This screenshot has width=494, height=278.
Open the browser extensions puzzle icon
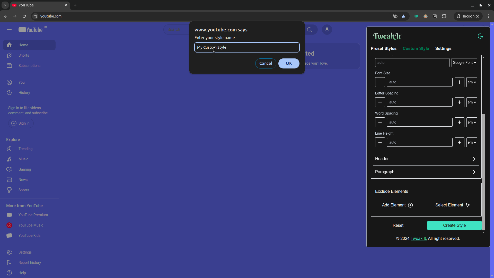[444, 16]
